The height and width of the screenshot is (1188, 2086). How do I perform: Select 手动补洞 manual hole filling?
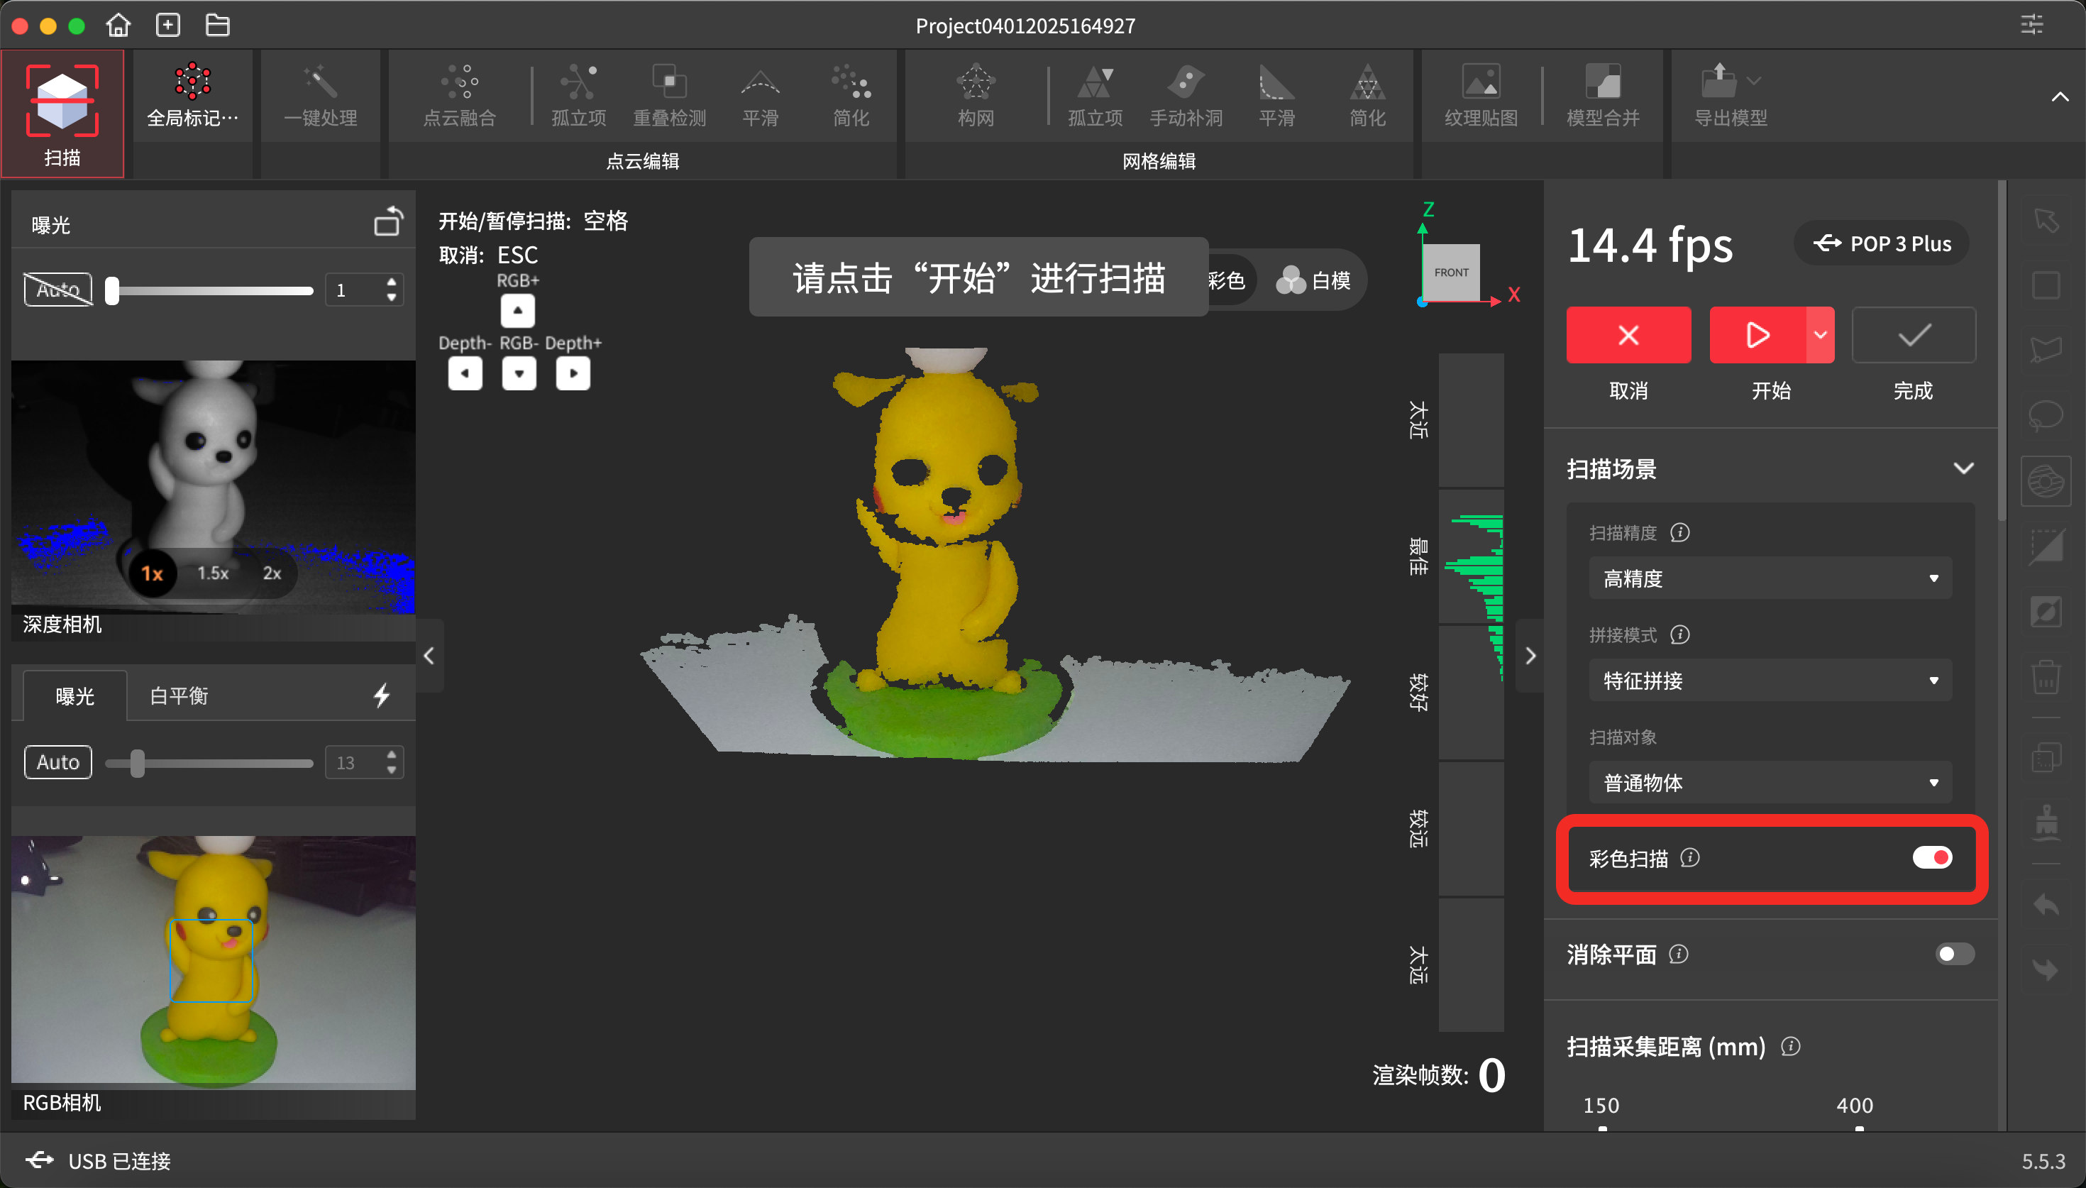[1186, 97]
